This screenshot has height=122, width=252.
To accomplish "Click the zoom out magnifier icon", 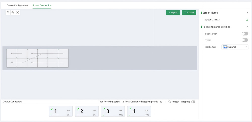I will pyautogui.click(x=13, y=12).
